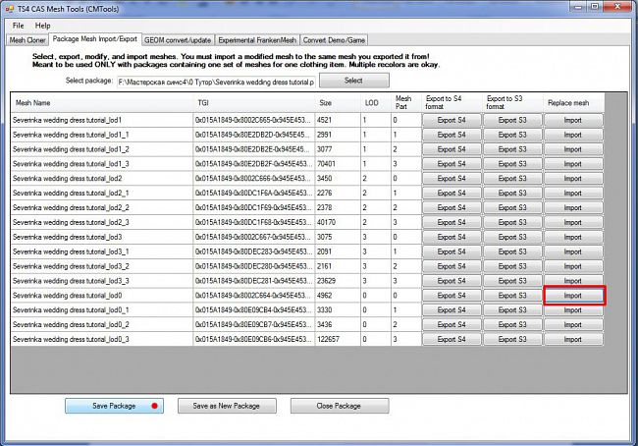This screenshot has height=446, width=638.
Task: Export S3 for the tutorial_lod1_2 row
Action: (512, 149)
